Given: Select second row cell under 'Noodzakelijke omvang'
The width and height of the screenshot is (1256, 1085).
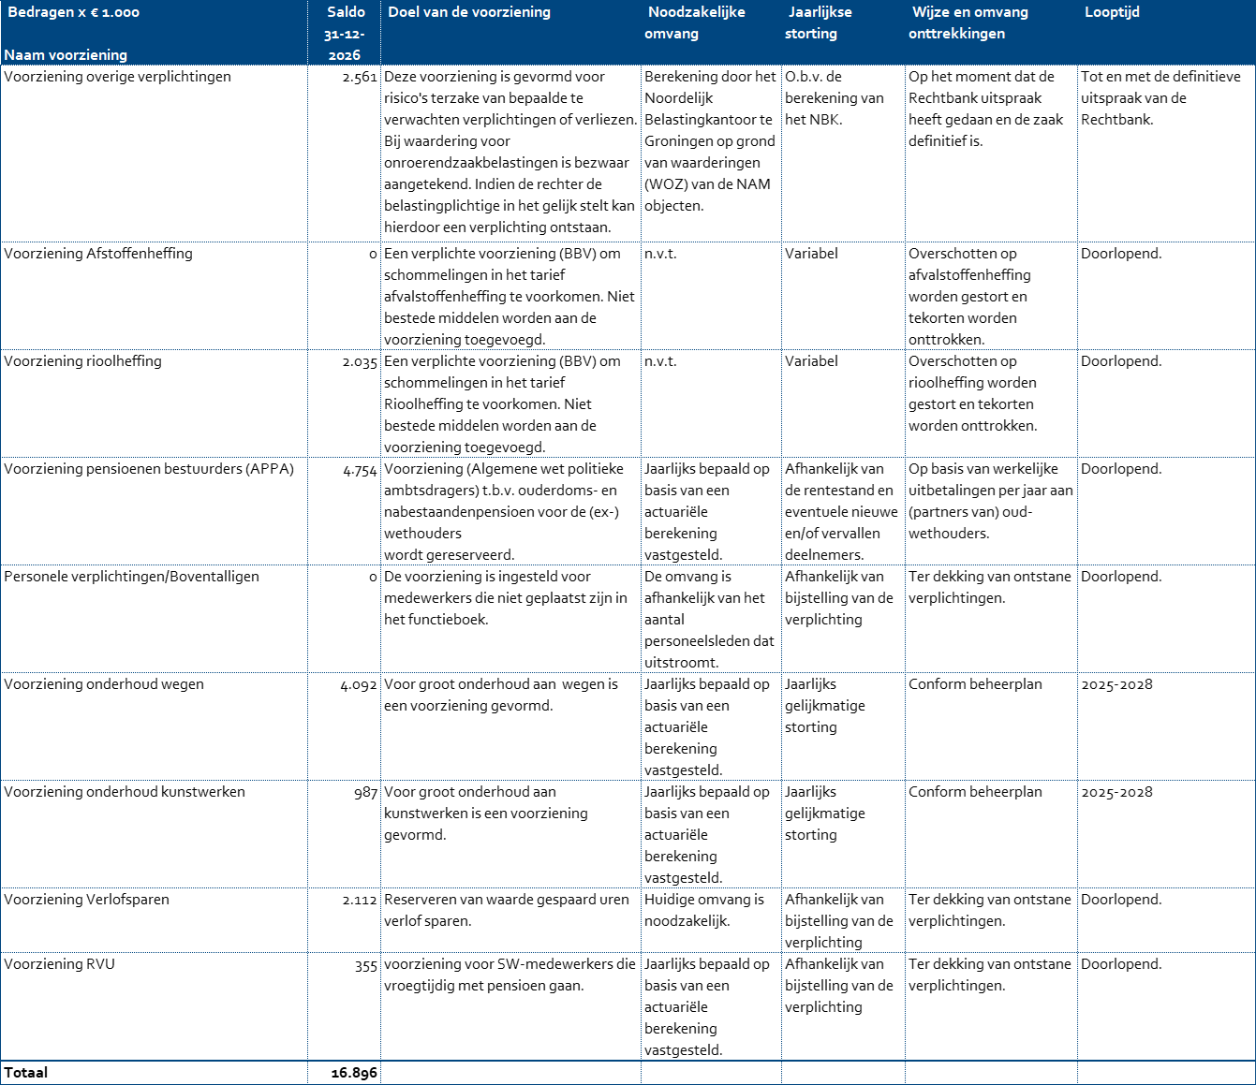Looking at the screenshot, I should (712, 296).
